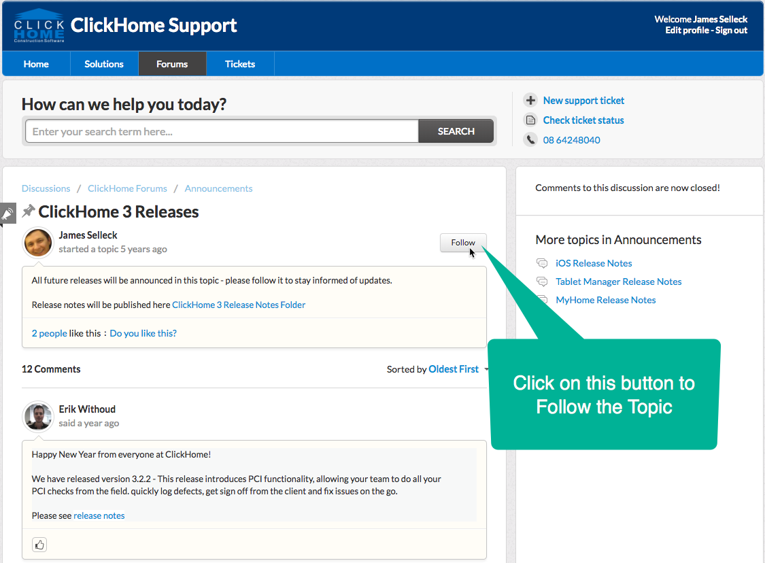The image size is (765, 563).
Task: Switch to the Solutions tab
Action: coord(103,63)
